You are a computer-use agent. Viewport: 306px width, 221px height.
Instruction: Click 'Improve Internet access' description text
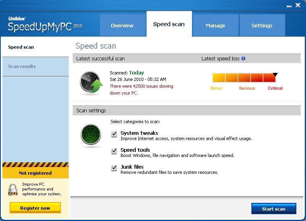186,138
